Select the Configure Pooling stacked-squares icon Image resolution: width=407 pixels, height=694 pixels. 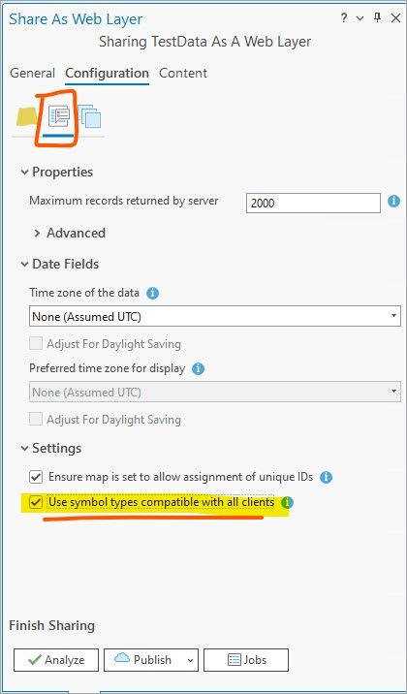[x=89, y=117]
